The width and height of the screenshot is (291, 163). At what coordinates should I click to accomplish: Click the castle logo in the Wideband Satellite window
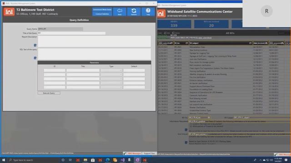point(161,14)
